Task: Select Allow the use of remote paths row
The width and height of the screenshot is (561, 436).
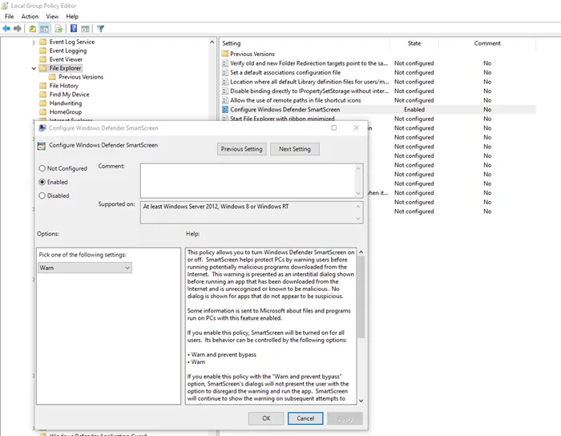Action: pyautogui.click(x=378, y=100)
